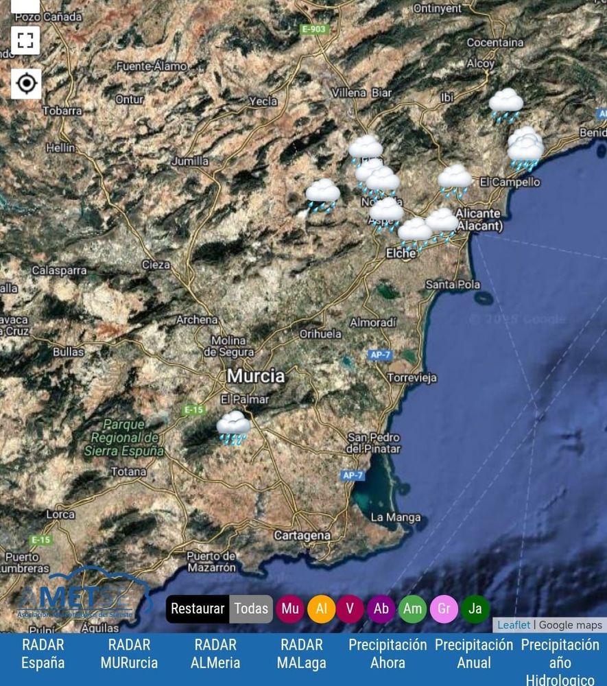Open the Leaflet attribution link
The image size is (607, 686).
coord(514,625)
